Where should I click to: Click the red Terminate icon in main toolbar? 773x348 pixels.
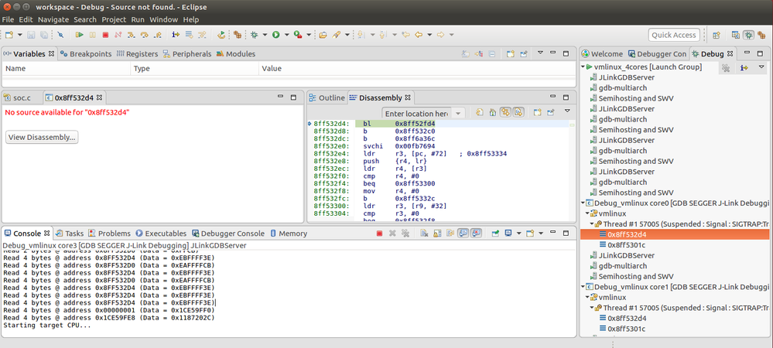tap(104, 35)
